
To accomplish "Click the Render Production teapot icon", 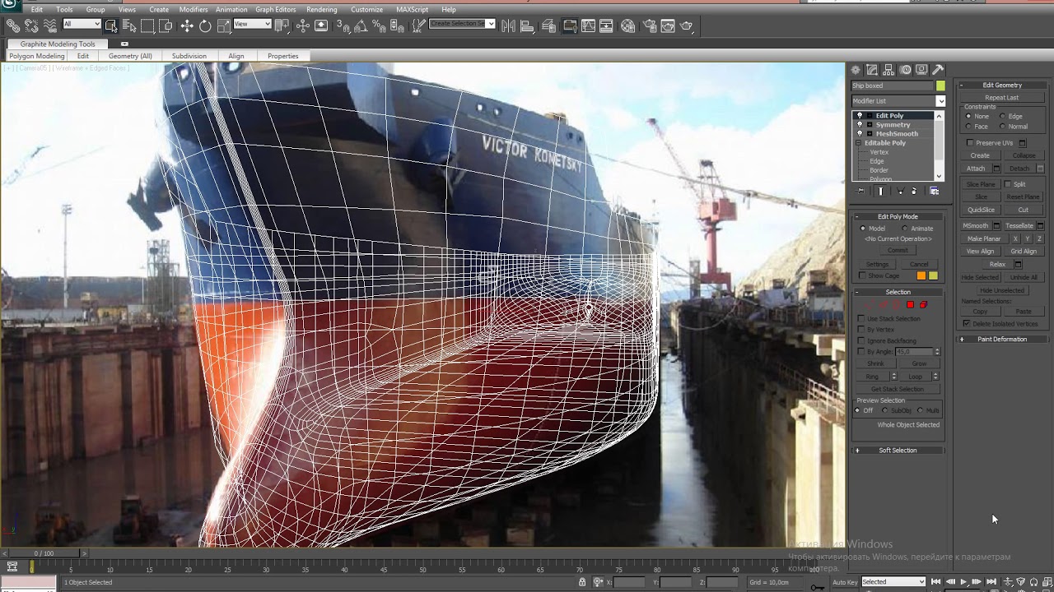I will [x=686, y=26].
